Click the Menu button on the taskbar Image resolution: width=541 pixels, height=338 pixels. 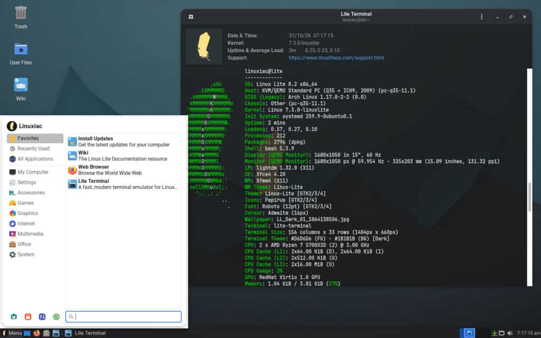[x=12, y=333]
